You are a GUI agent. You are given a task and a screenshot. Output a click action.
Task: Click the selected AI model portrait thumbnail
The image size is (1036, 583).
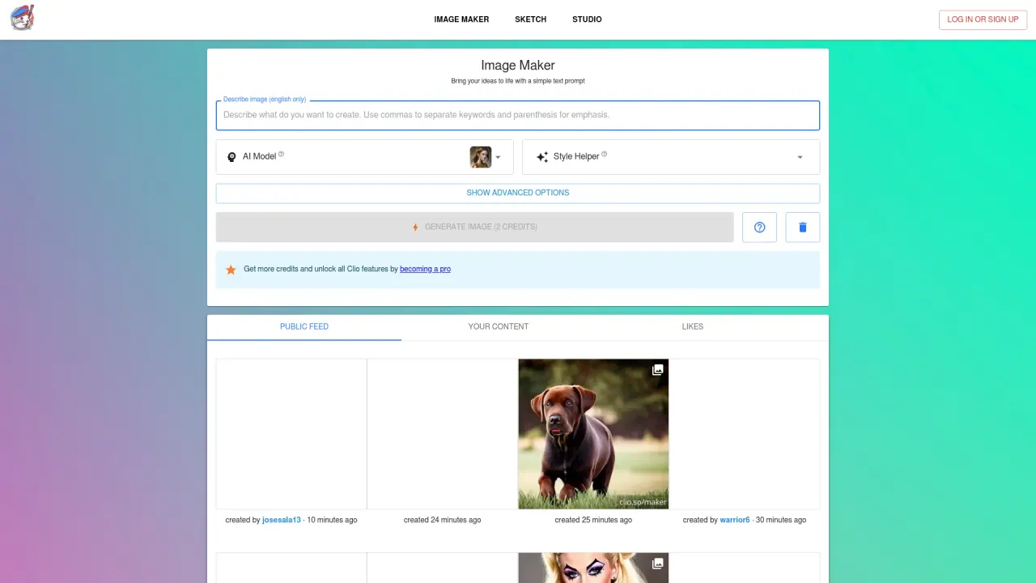481,157
